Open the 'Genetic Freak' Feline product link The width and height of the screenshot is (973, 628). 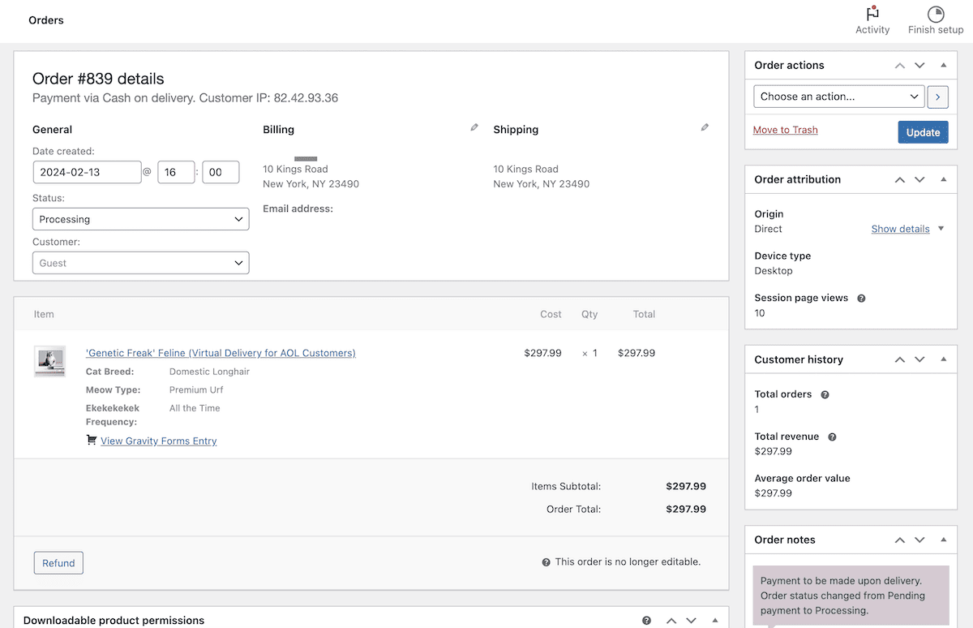[221, 353]
